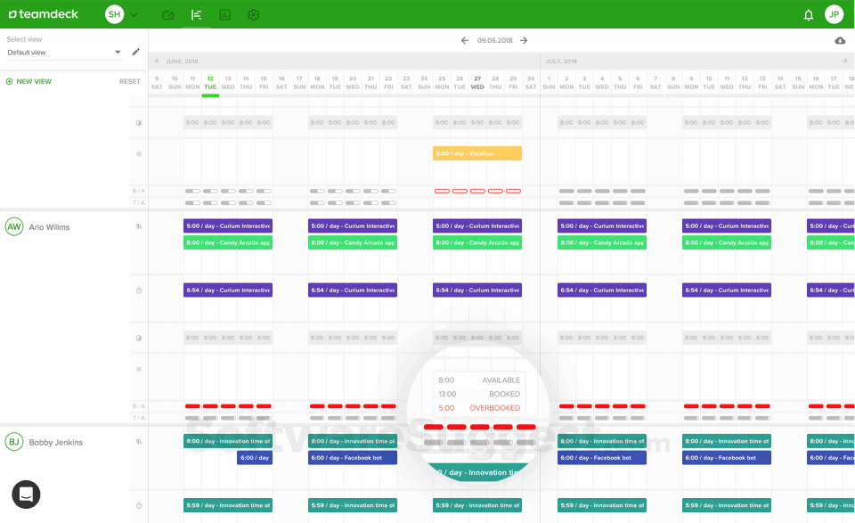Open Innovation time off 8:00 booking starting June 18
Viewport: 855px width, 523px height.
[x=353, y=441]
